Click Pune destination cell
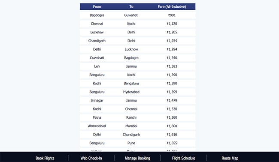This screenshot has height=162, width=279. click(x=131, y=143)
